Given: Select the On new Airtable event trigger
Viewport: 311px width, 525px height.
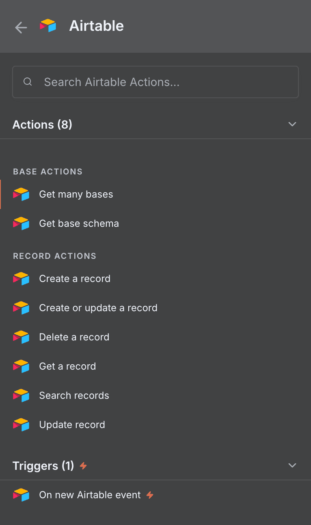Looking at the screenshot, I should 89,495.
